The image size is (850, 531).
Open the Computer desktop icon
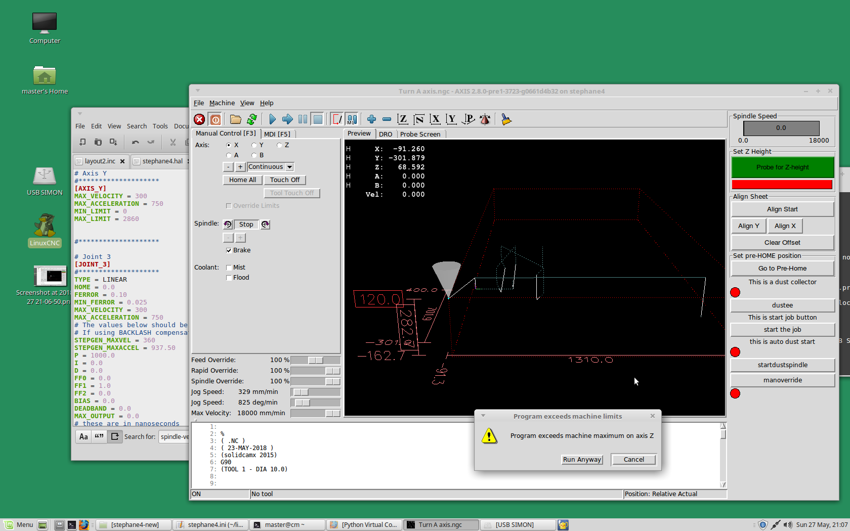pos(45,28)
